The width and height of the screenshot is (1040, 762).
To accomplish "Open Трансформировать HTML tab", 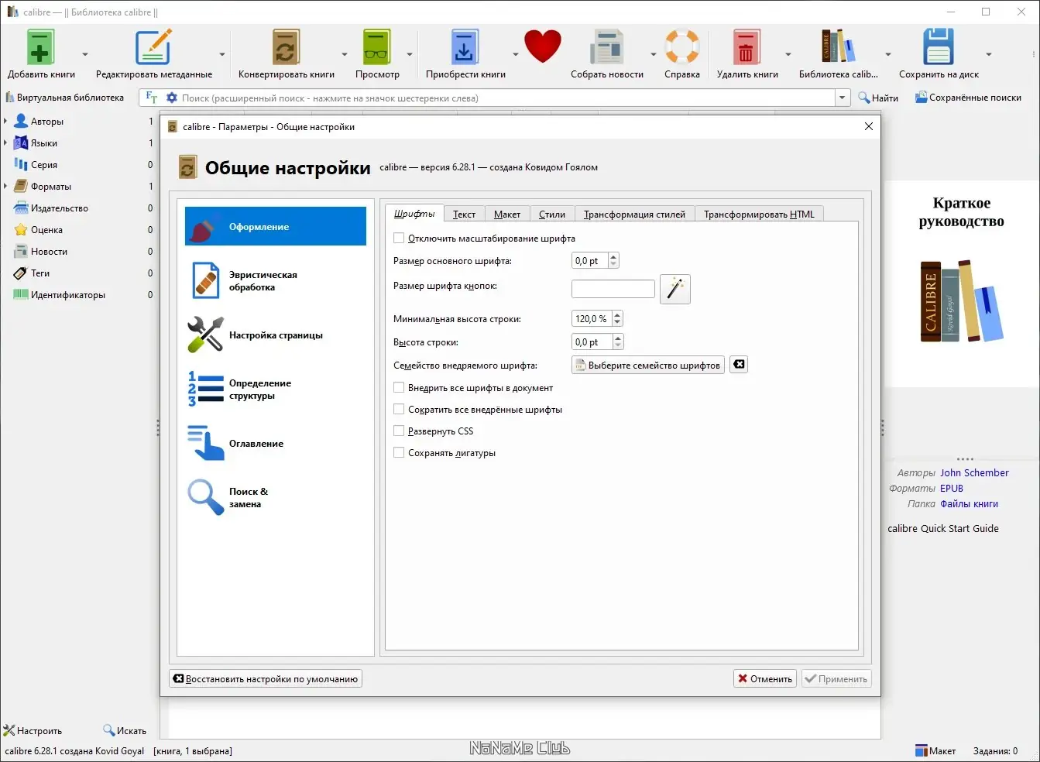I will pos(759,215).
